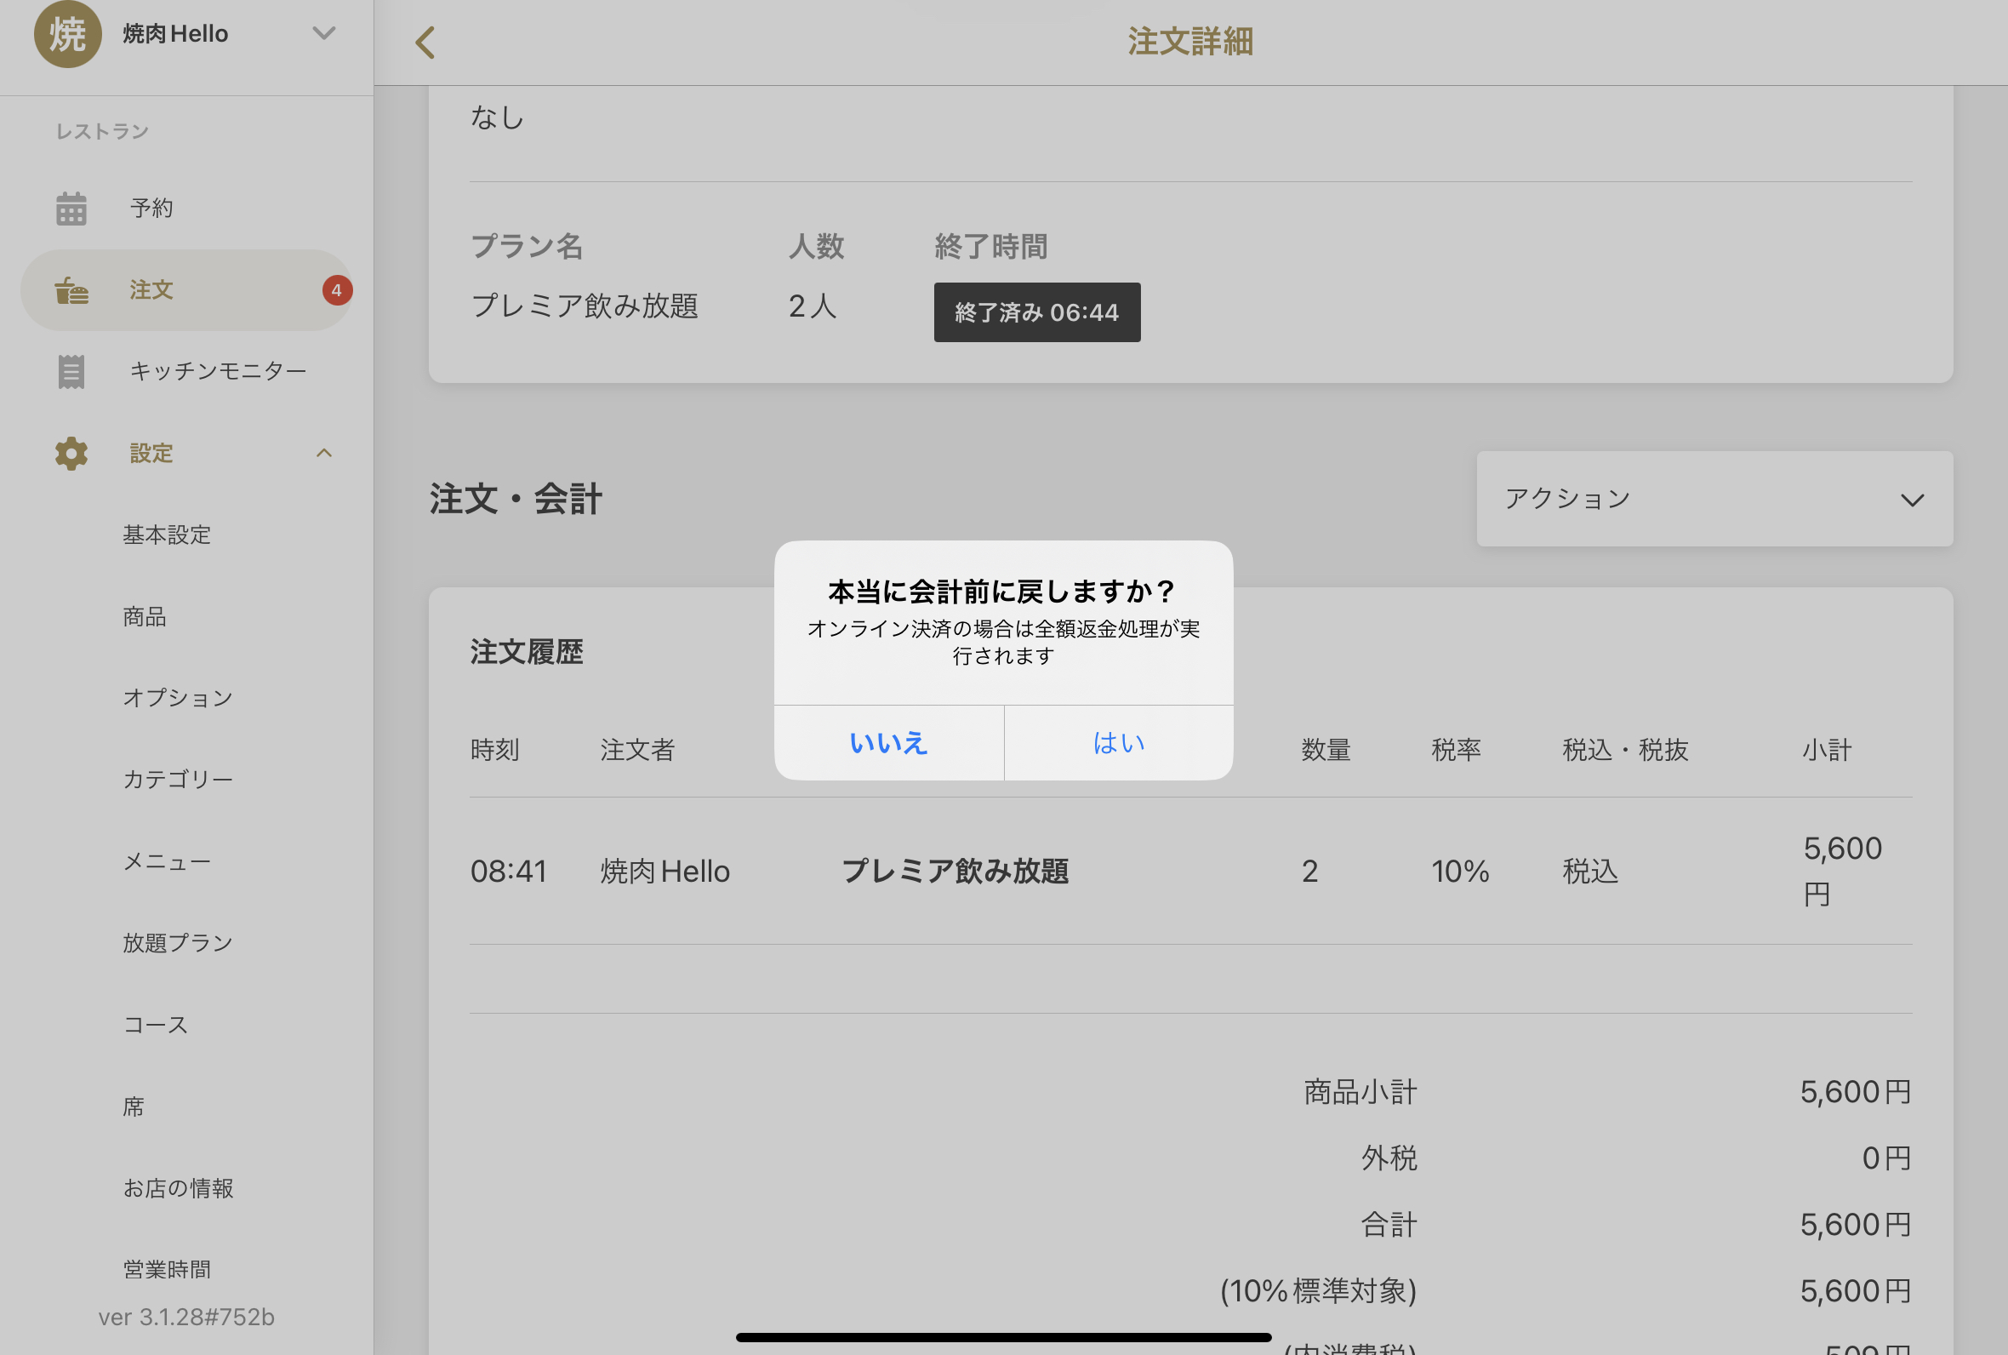2008x1355 pixels.
Task: Expand the store switcher next to 焼肉 Hello
Action: (324, 33)
